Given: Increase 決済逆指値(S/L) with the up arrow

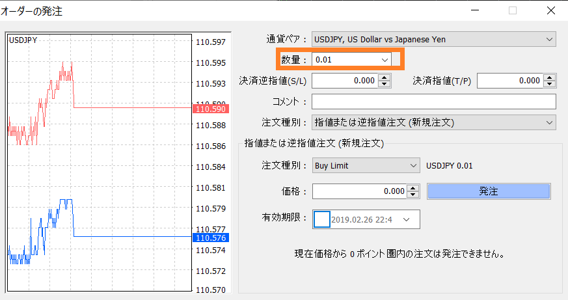Looking at the screenshot, I should click(385, 77).
